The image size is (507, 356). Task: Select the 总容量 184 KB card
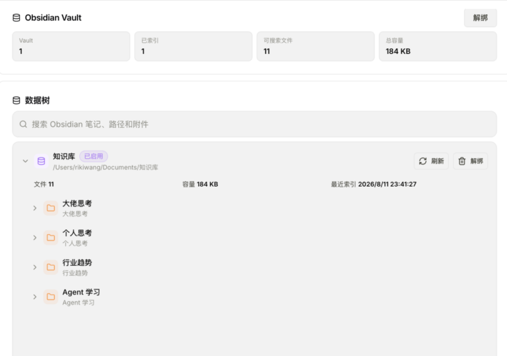[x=438, y=46]
